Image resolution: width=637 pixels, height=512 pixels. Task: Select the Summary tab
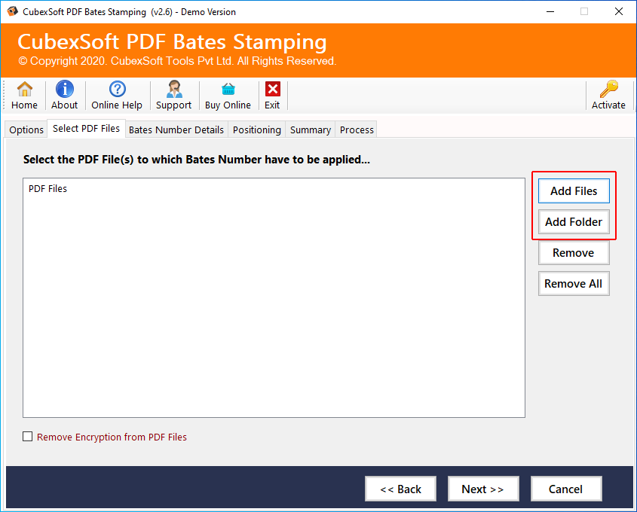[x=310, y=130]
